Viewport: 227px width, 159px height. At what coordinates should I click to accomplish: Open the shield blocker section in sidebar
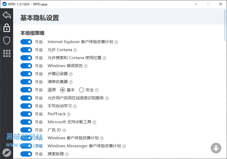7,40
